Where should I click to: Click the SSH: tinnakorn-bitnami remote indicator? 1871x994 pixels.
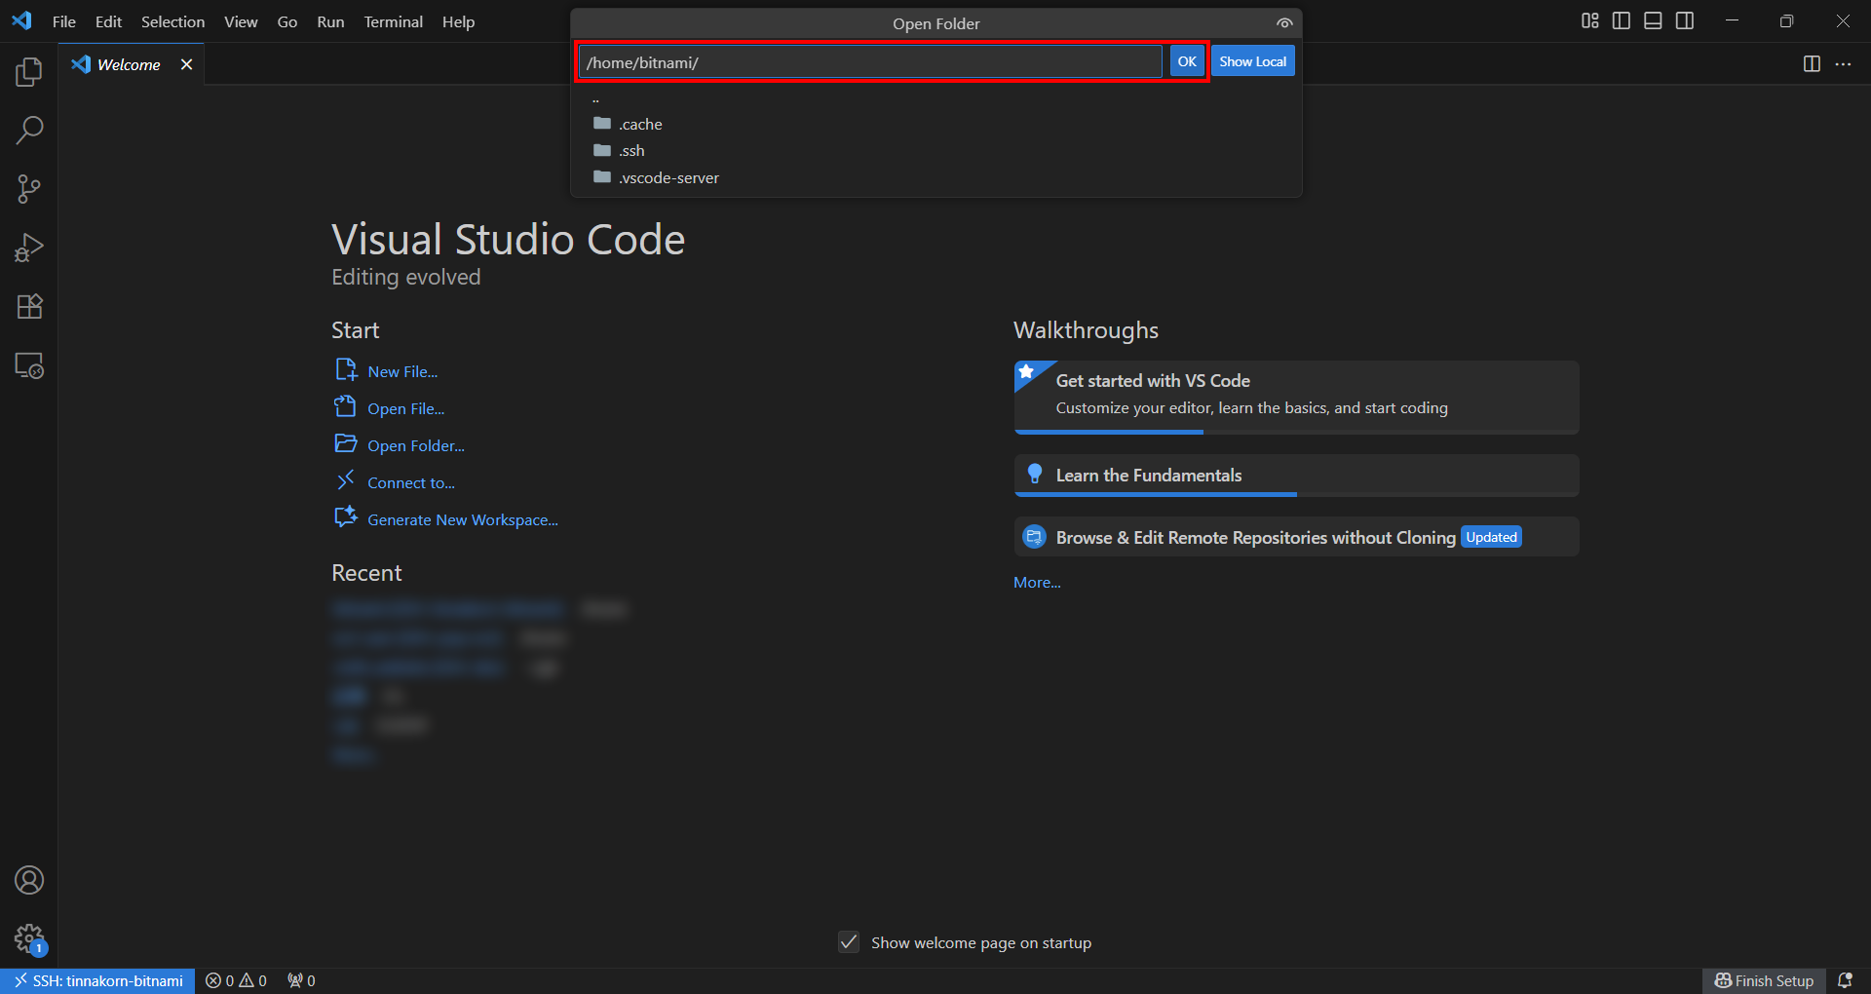pyautogui.click(x=97, y=980)
